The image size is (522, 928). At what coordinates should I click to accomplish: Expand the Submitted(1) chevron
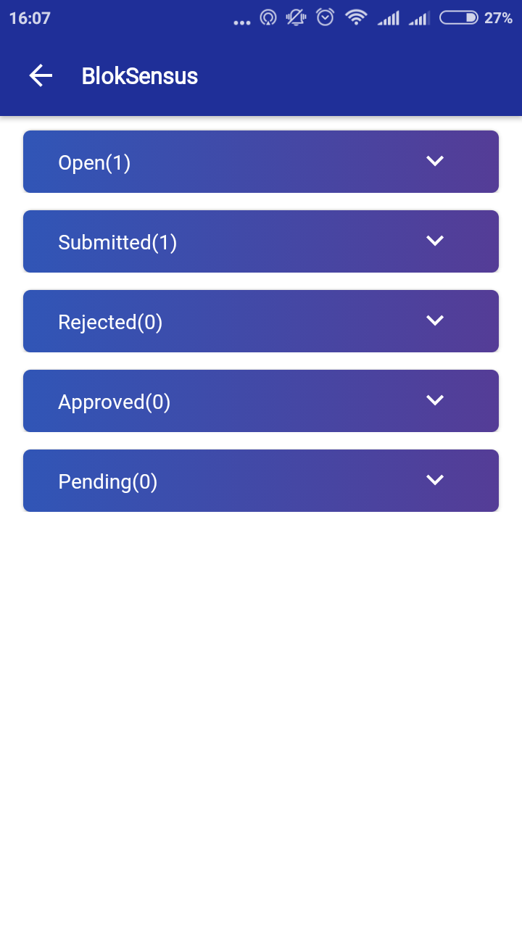pos(435,241)
